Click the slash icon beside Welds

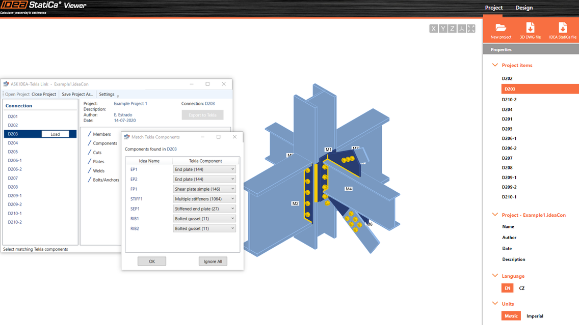tap(89, 170)
